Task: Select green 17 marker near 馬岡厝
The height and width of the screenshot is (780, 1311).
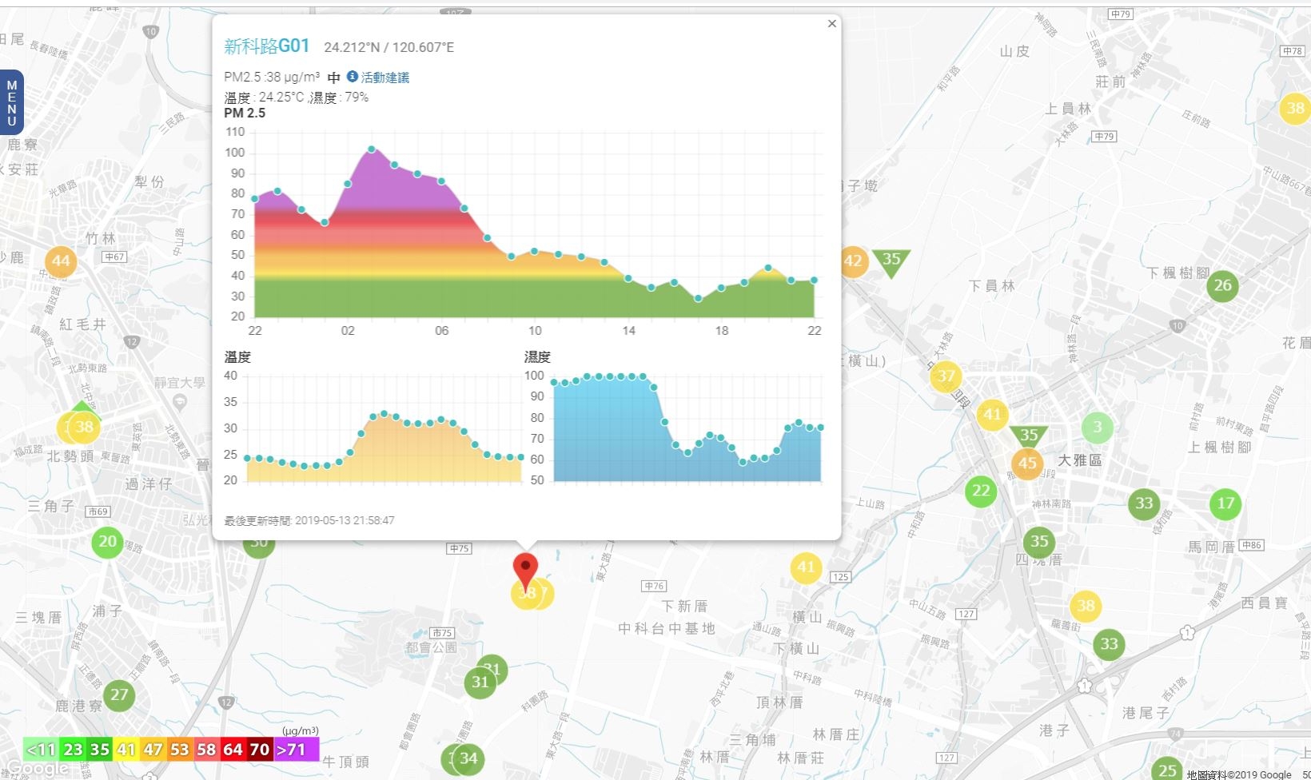Action: click(1225, 504)
